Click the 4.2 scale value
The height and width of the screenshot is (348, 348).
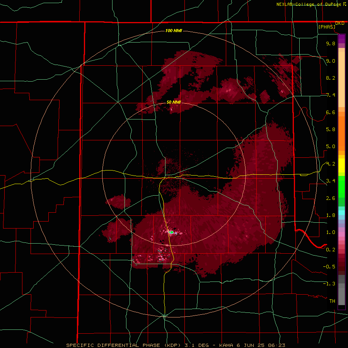pyautogui.click(x=331, y=164)
